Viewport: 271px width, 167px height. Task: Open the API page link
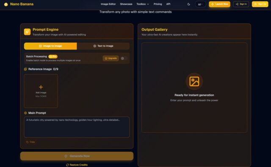(168, 4)
